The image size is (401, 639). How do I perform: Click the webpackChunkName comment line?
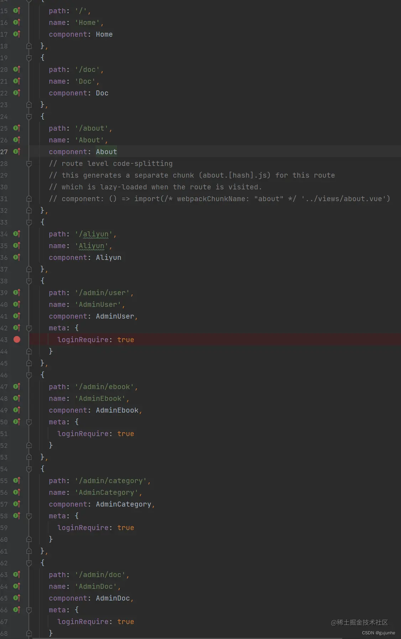tap(219, 199)
